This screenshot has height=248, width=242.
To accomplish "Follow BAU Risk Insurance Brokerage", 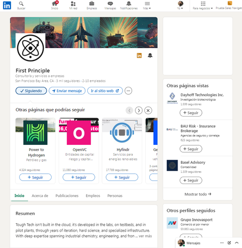I will click(x=191, y=149).
